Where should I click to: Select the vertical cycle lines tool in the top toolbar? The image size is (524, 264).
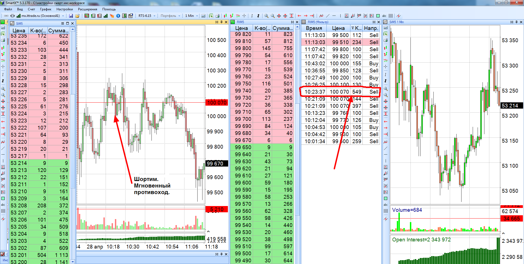391,16
